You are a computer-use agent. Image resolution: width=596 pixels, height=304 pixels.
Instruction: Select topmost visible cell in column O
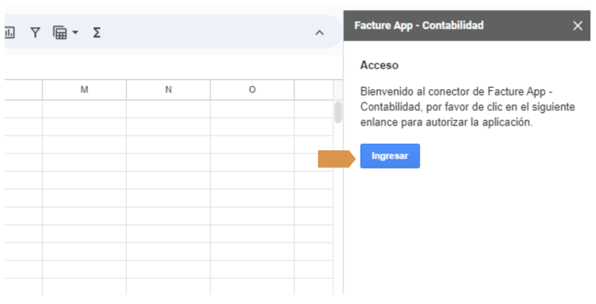click(252, 109)
